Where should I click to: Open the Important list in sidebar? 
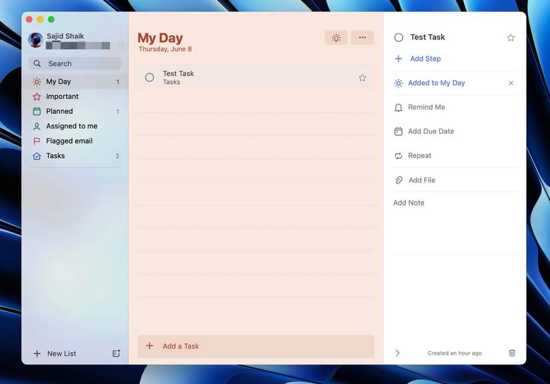coord(76,97)
